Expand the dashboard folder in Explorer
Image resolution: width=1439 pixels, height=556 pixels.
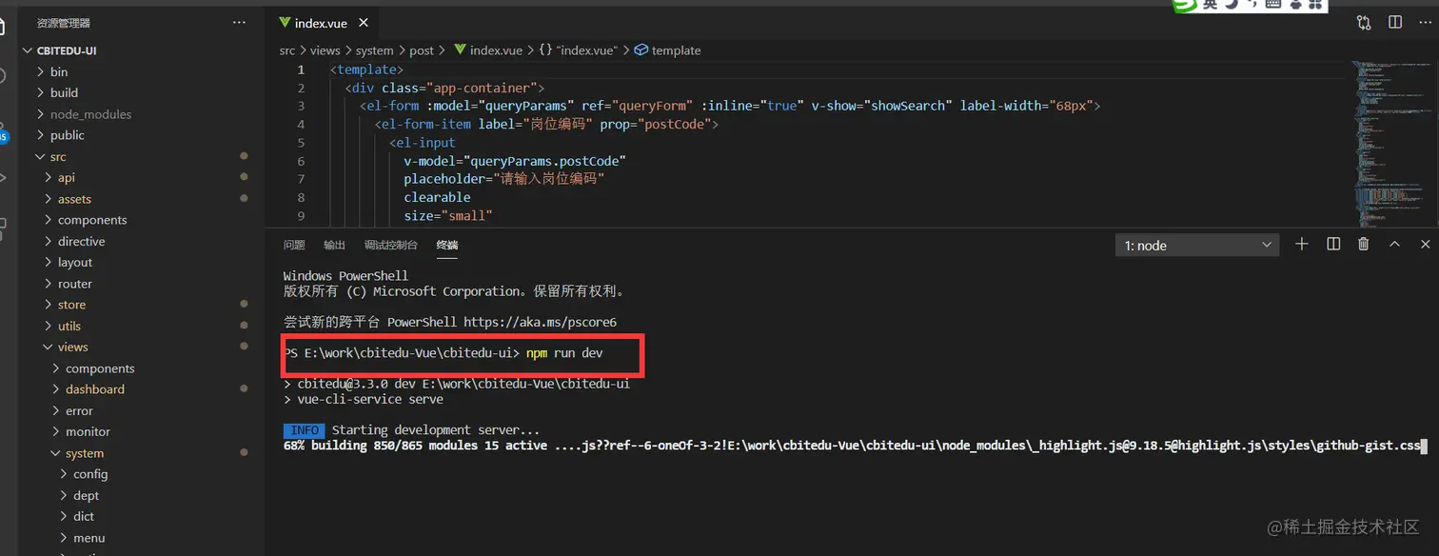pos(94,388)
